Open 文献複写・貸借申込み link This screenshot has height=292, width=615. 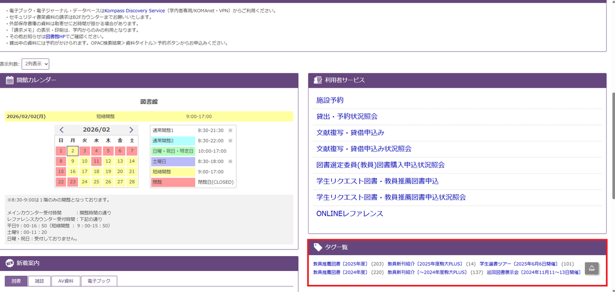(350, 133)
